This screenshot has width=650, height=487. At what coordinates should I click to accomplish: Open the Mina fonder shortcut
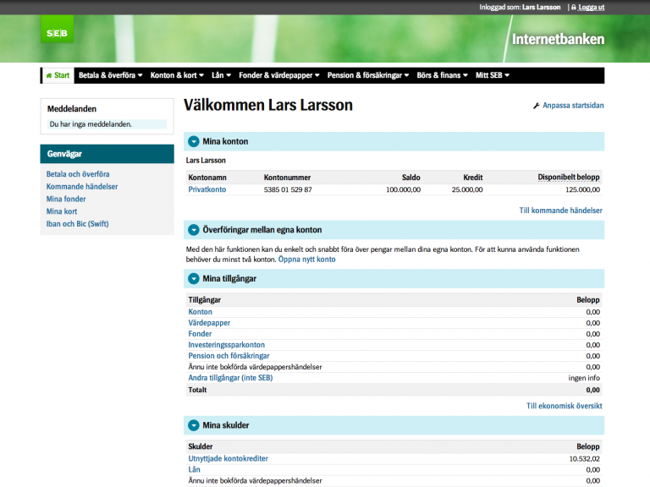click(66, 200)
